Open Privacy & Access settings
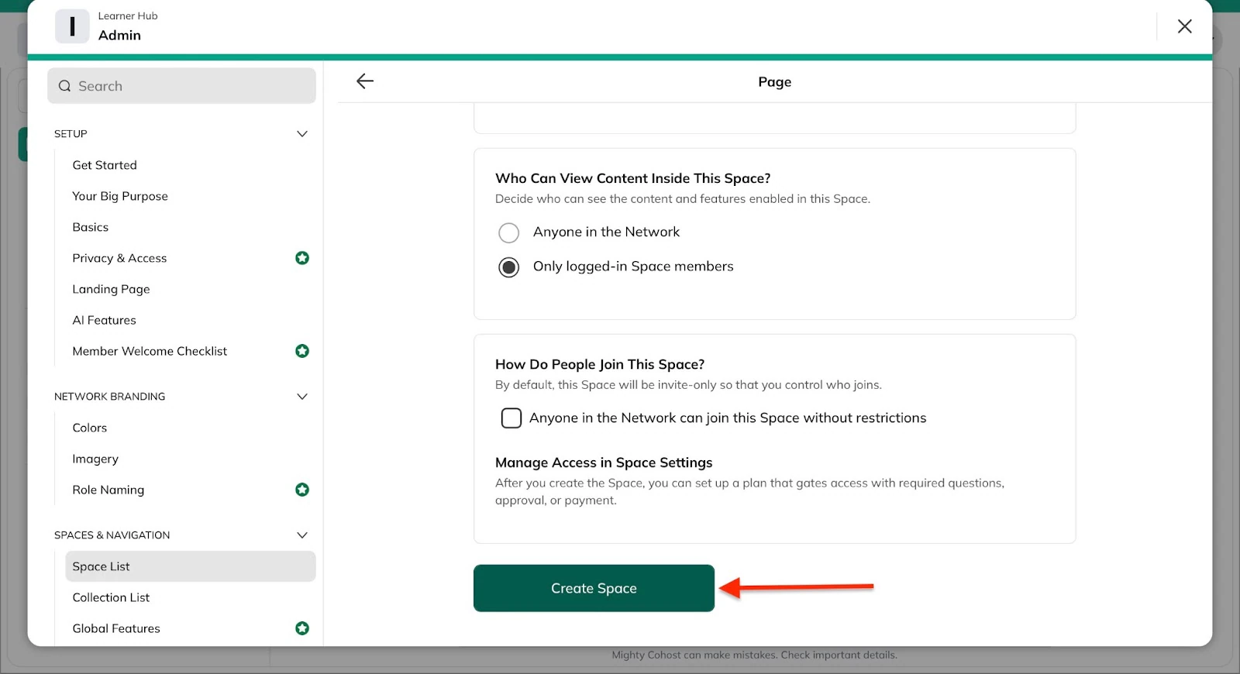1240x674 pixels. [119, 258]
